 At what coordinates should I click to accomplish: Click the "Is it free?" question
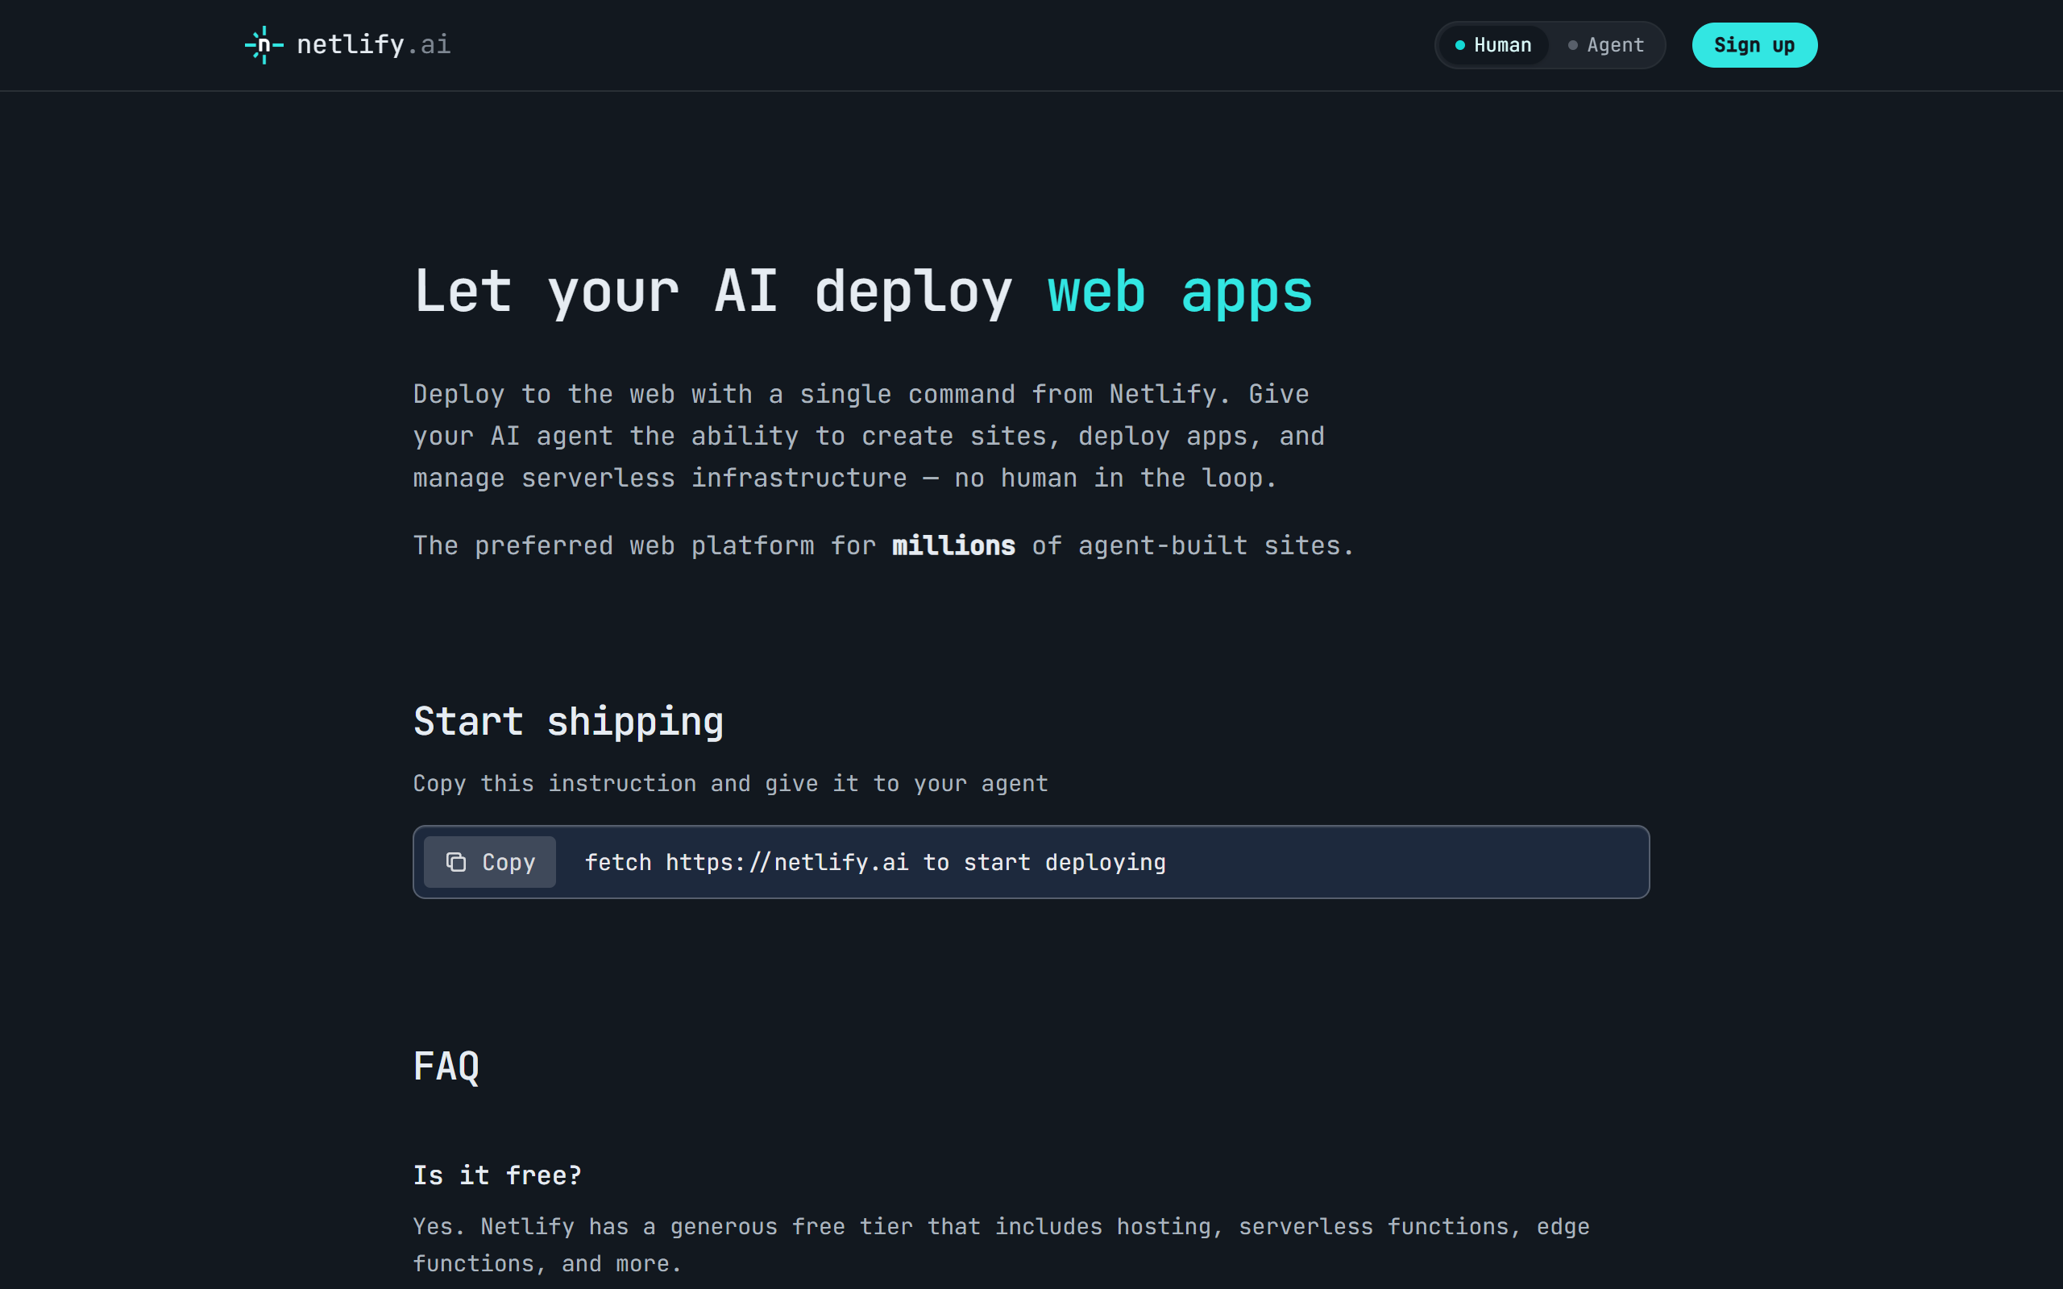[498, 1175]
